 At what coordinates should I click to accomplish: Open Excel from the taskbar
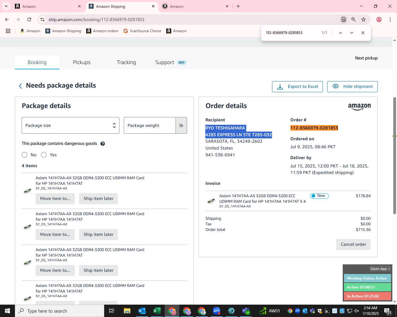[x=157, y=311]
